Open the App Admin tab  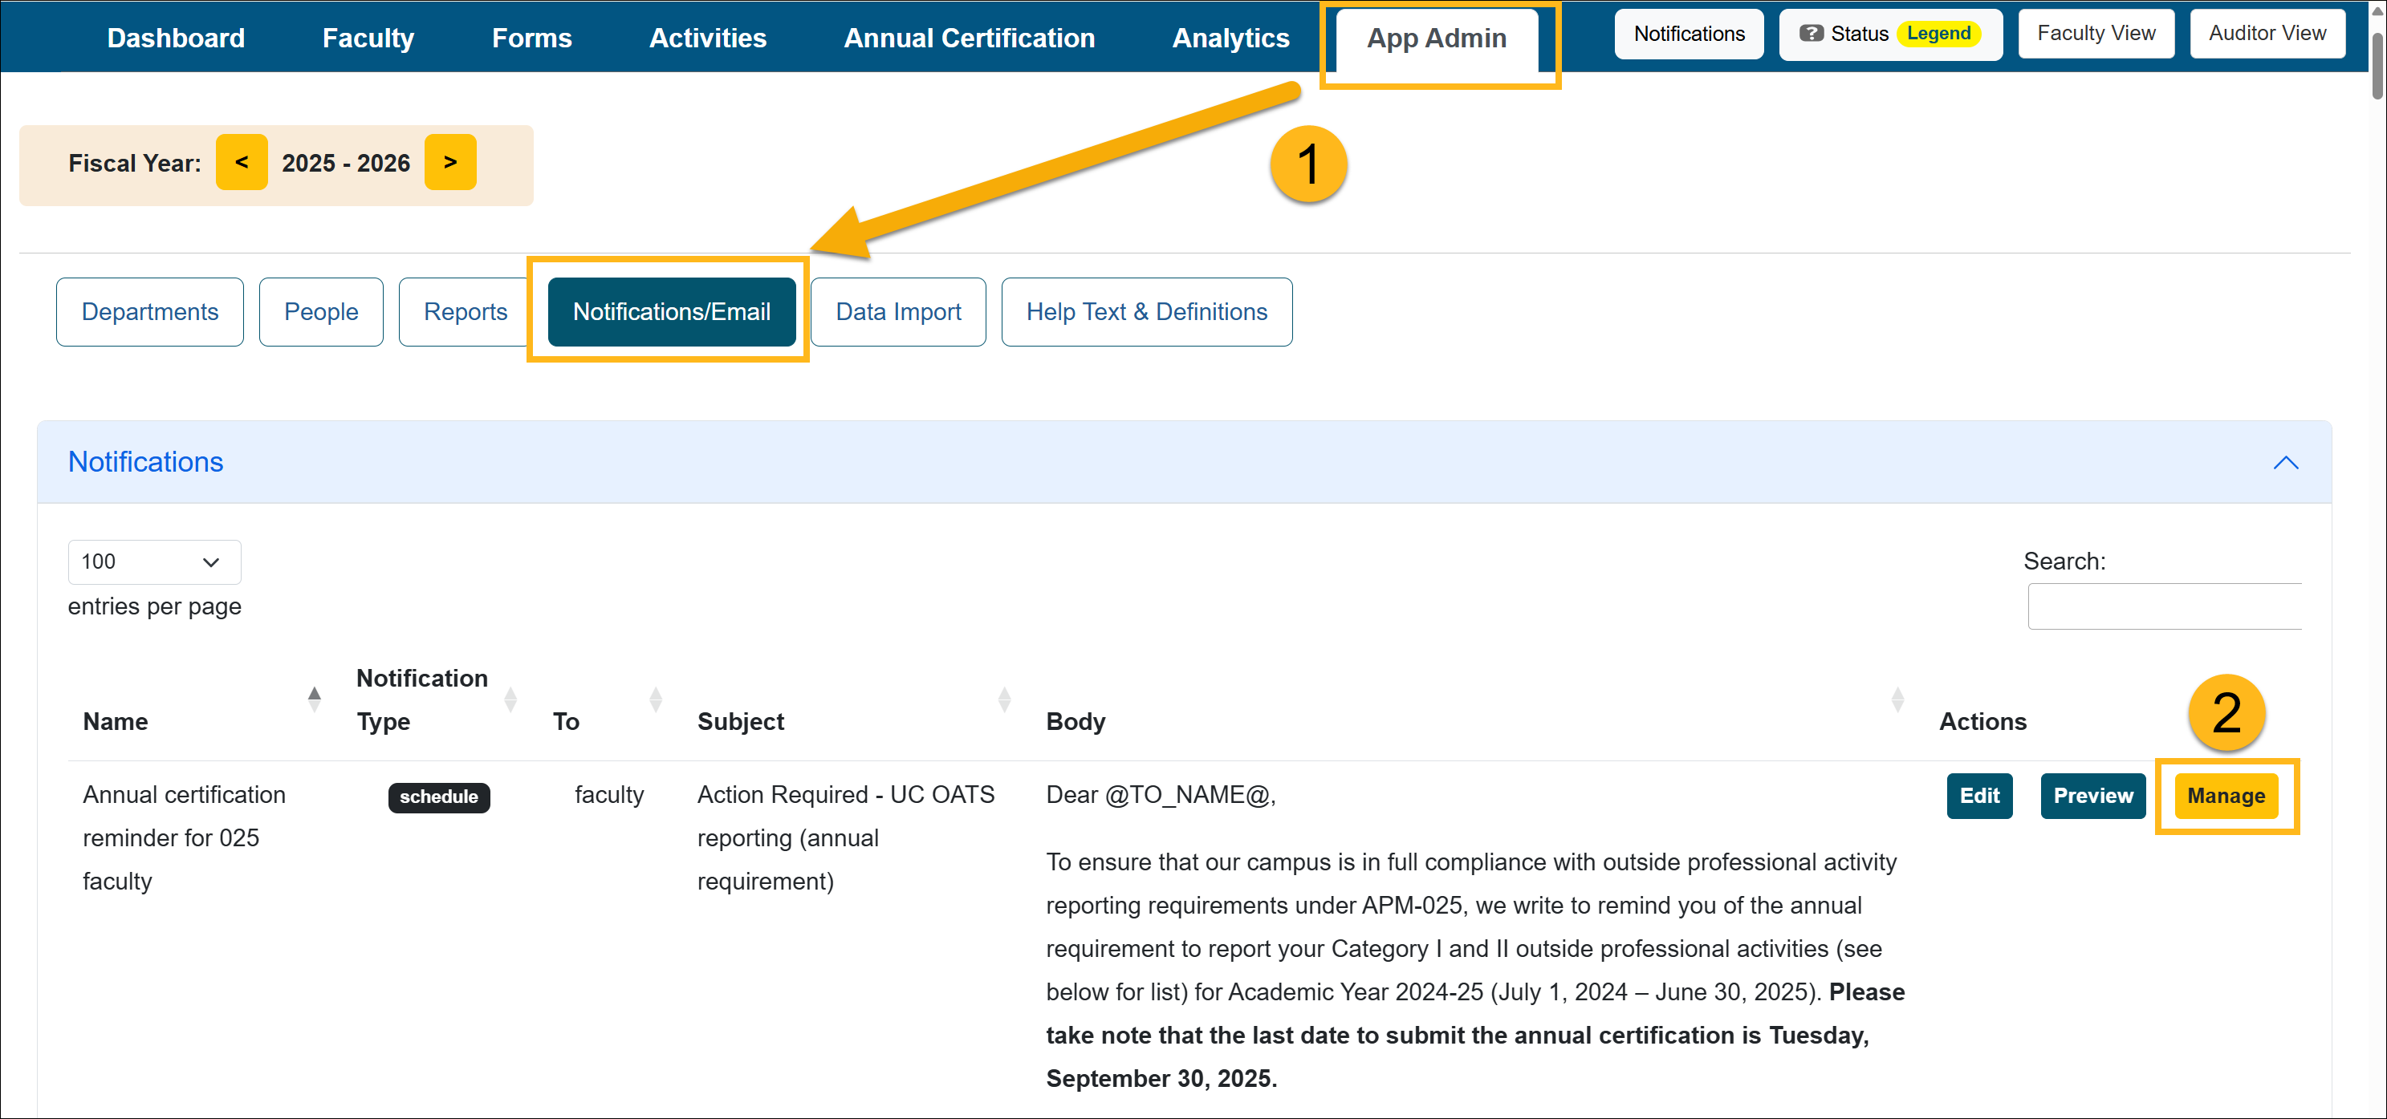point(1436,38)
